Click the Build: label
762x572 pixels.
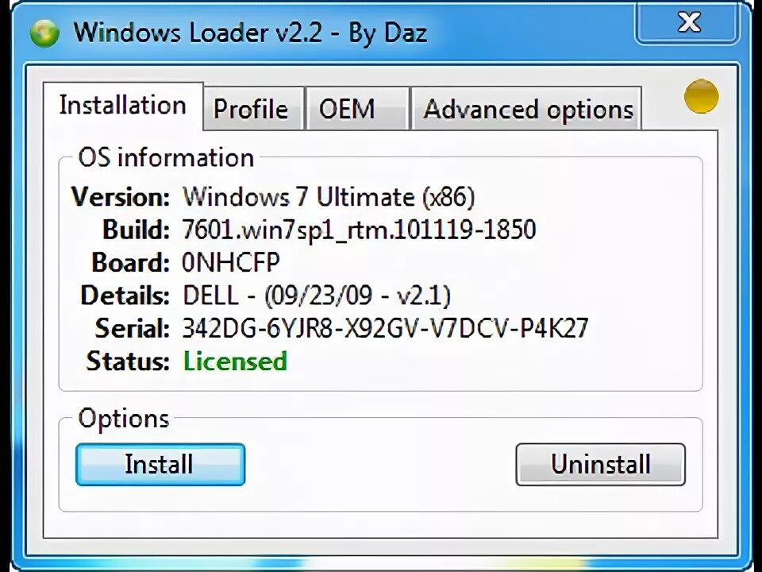coord(136,230)
